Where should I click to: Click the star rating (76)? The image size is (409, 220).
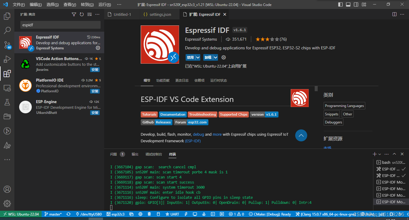(271, 39)
